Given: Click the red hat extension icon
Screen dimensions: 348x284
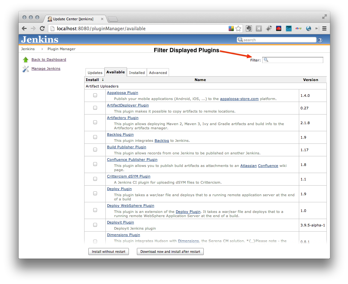Looking at the screenshot, I should point(279,28).
